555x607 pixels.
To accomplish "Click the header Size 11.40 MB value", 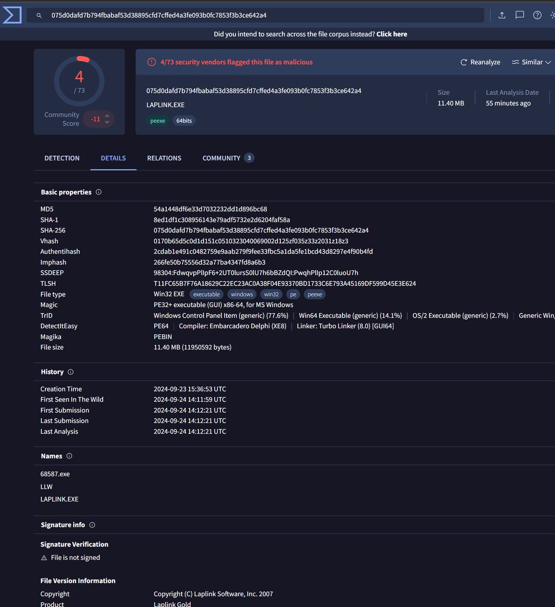I will pos(451,103).
